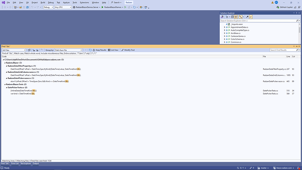The height and width of the screenshot is (170, 302).
Task: Toggle Show All Files in Solution Explorer
Action: click(236, 17)
